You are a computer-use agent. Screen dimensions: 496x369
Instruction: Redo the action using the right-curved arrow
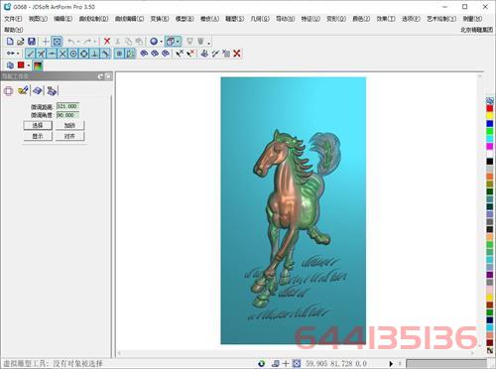click(x=87, y=42)
